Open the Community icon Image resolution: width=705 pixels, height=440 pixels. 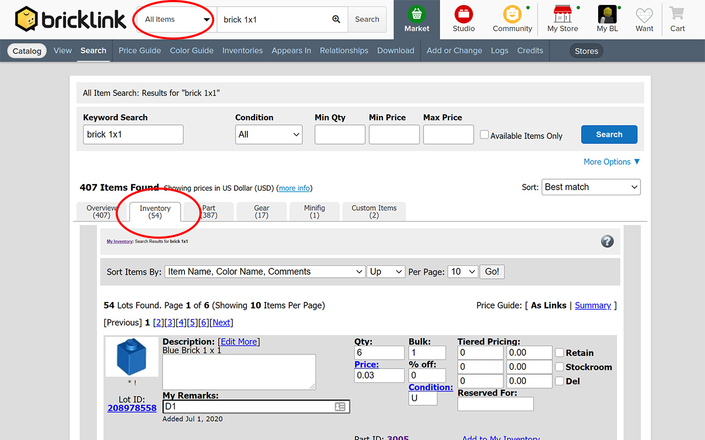(x=512, y=15)
